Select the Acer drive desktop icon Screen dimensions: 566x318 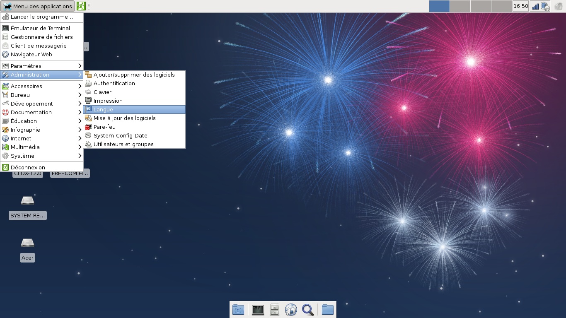click(28, 243)
